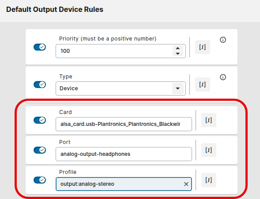Toggle the Priority setting switch
Viewport: 260px width, 199px height.
point(40,47)
